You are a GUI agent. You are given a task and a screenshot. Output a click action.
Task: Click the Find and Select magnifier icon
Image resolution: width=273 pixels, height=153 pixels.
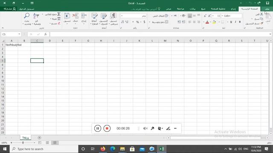(x=26, y=16)
